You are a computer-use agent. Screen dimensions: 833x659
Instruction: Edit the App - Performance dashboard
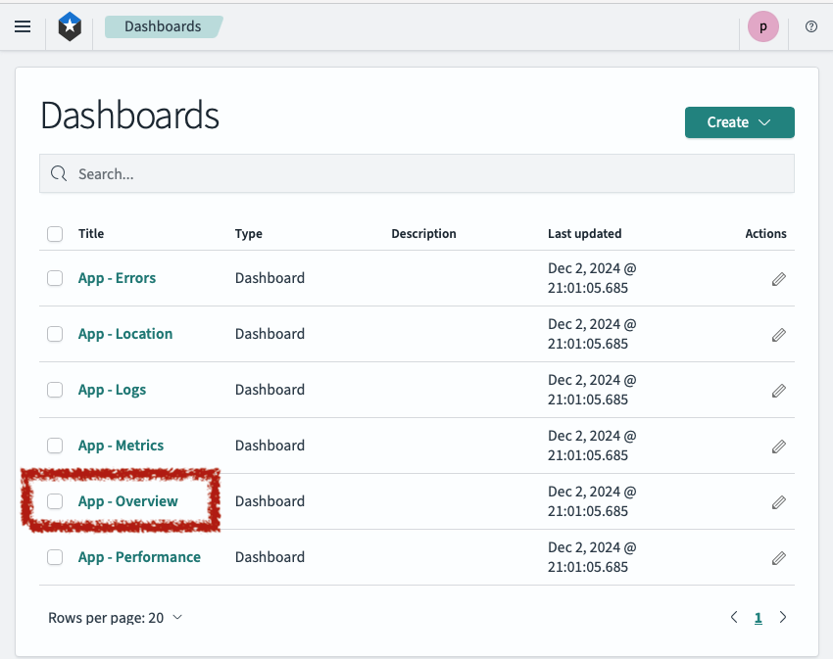778,557
